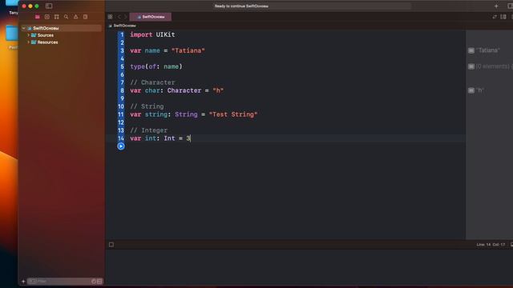Image resolution: width=513 pixels, height=288 pixels.
Task: Select the SwiftОсновы root item
Action: point(61,28)
